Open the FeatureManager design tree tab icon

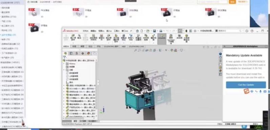pos(65,53)
